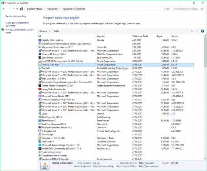This screenshot has height=171, width=207.
Task: Select Fraps (remove only) row
Action: pos(116,152)
